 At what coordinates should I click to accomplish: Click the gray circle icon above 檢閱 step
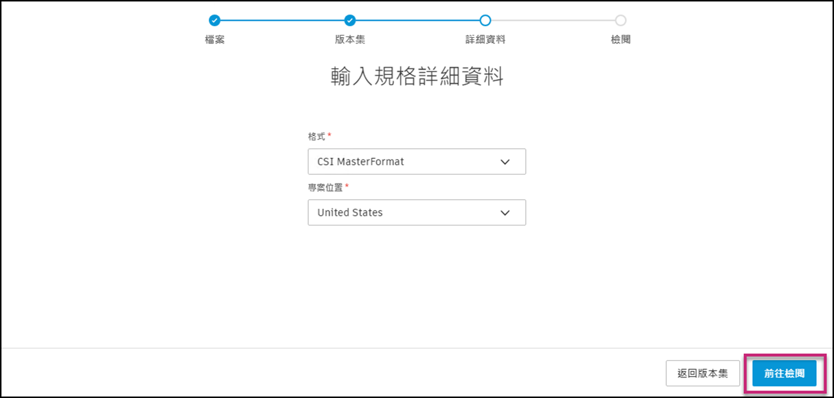[x=619, y=21]
